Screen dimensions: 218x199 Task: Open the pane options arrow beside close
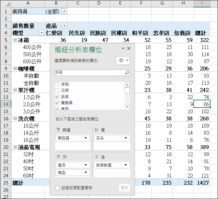point(123,48)
